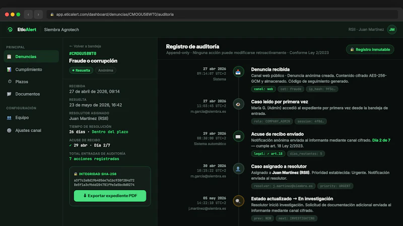This screenshot has width=403, height=226.
Task: Open the Cumplimiento section
Action: point(31,69)
